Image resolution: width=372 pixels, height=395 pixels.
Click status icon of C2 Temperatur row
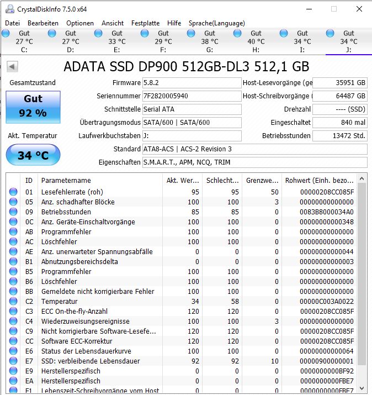click(13, 301)
